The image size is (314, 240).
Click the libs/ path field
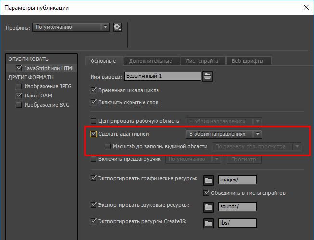[237, 223]
